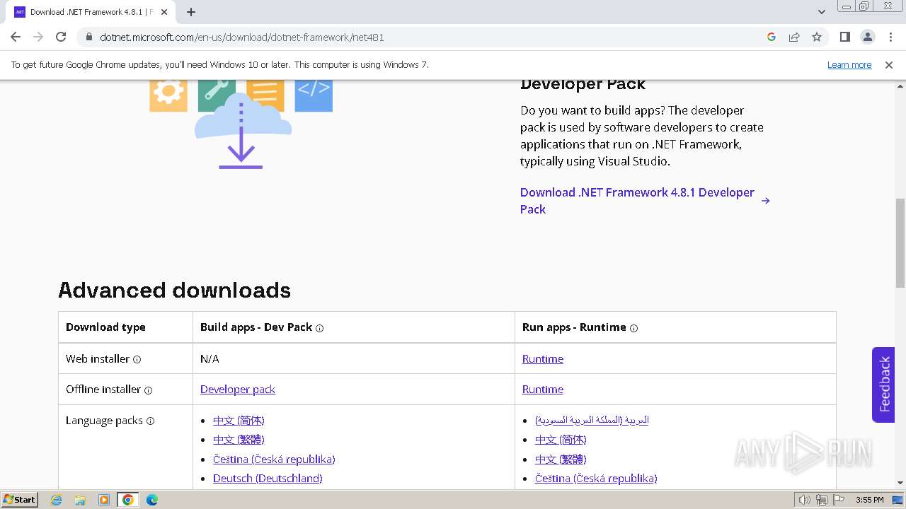This screenshot has width=906, height=509.
Task: Open Windows Explorer from taskbar
Action: click(80, 500)
